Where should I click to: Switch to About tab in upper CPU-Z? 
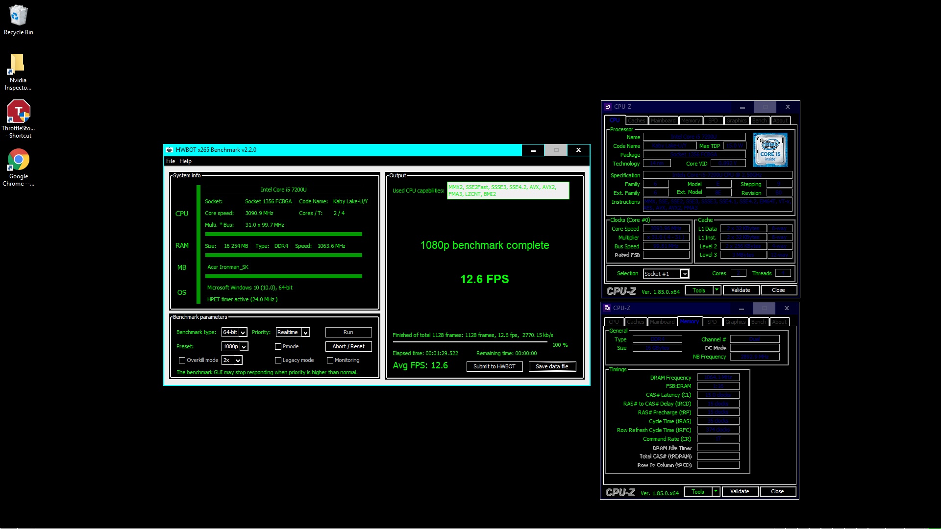pos(780,120)
